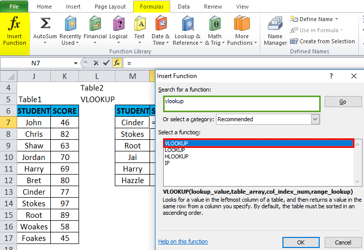
Task: Select column M header
Action: click(132, 76)
